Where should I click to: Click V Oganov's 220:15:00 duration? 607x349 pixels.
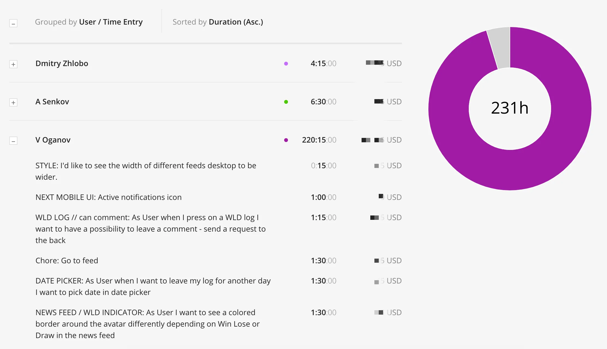(x=318, y=140)
